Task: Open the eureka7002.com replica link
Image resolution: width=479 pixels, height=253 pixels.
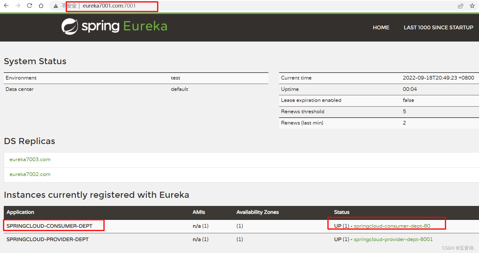Action: point(30,174)
